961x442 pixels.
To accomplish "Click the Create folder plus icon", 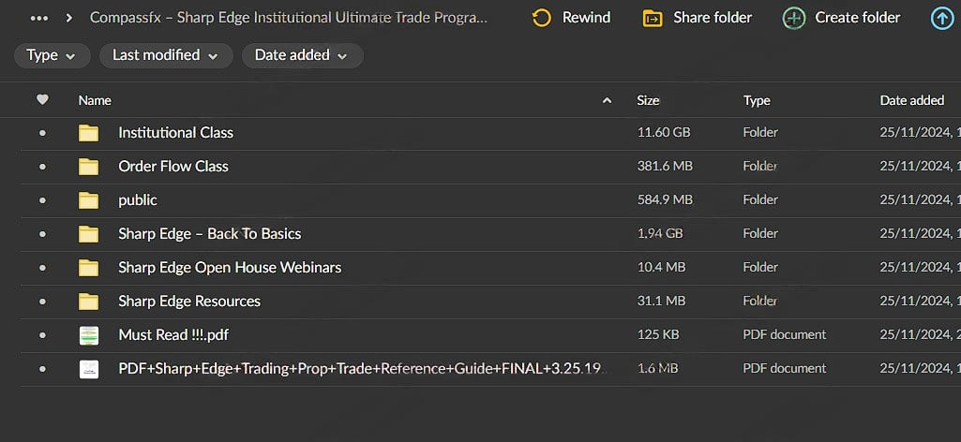I will [x=794, y=18].
